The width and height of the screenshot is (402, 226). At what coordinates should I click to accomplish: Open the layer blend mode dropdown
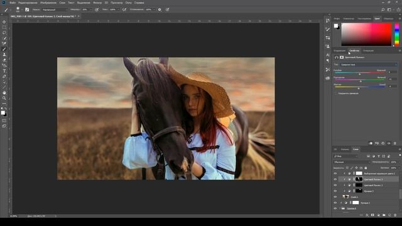(352, 162)
